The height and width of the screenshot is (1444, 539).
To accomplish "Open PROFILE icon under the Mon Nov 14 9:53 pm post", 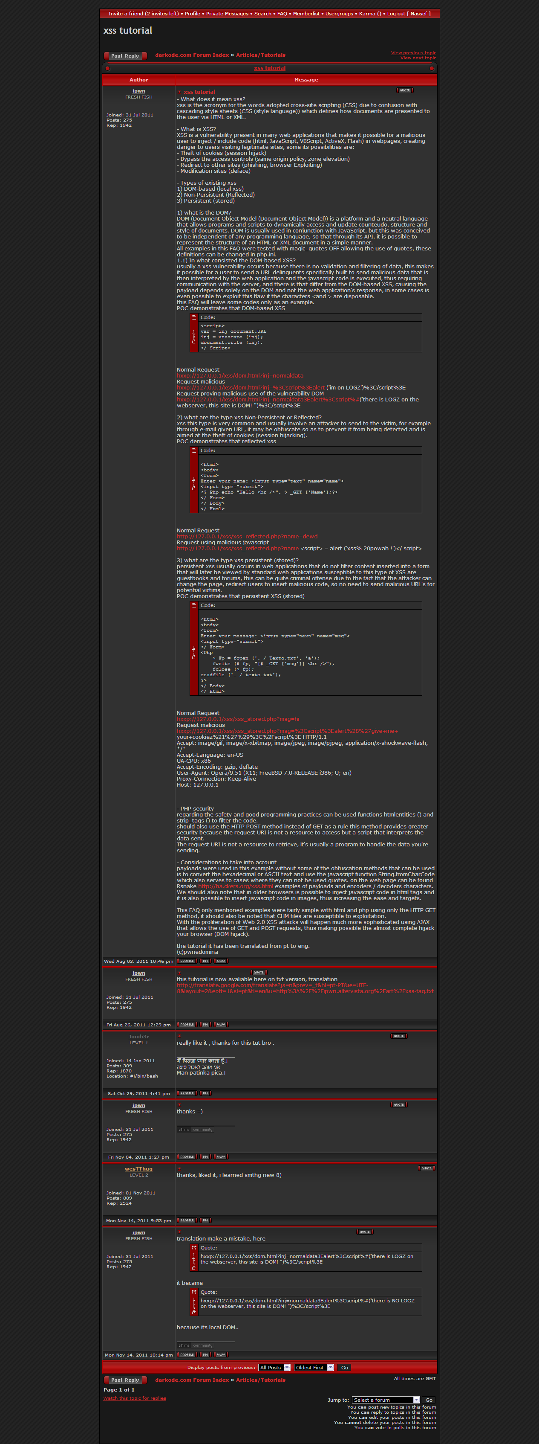I will [x=187, y=1221].
